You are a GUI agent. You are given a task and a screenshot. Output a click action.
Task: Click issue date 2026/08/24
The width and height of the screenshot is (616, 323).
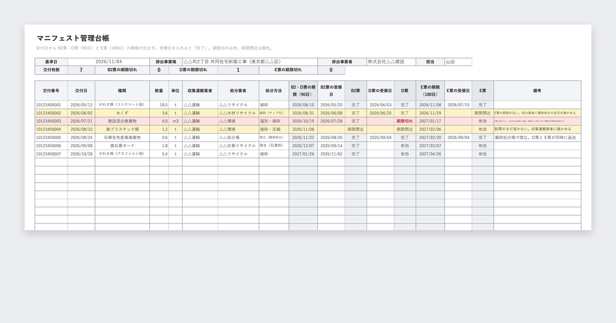pyautogui.click(x=81, y=138)
